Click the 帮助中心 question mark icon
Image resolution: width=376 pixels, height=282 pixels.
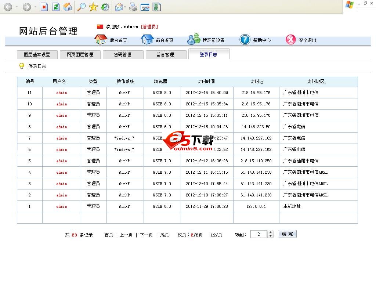[x=245, y=40]
